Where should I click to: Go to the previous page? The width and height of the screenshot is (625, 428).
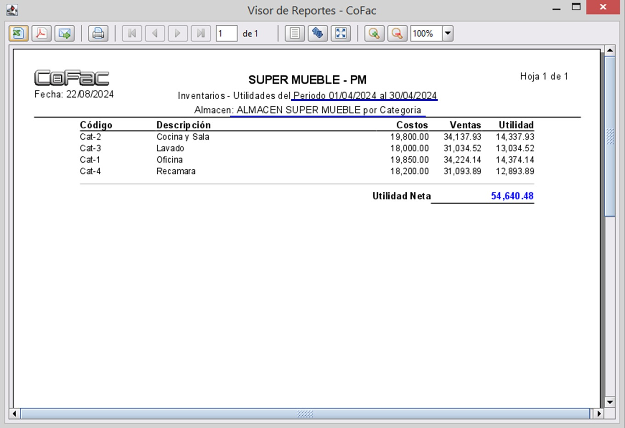pyautogui.click(x=155, y=33)
